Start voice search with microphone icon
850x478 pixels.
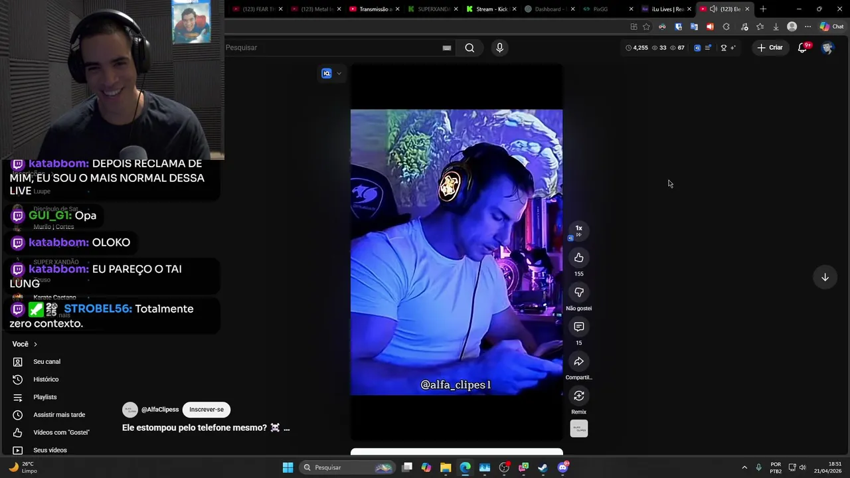tap(499, 48)
